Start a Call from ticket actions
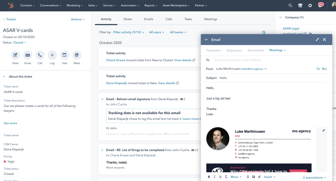This screenshot has width=336, height=181. pos(40,55)
